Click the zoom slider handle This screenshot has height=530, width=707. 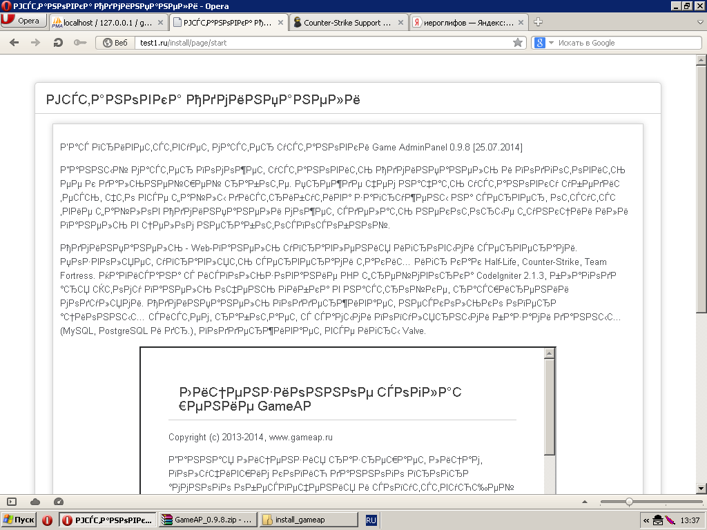point(629,502)
